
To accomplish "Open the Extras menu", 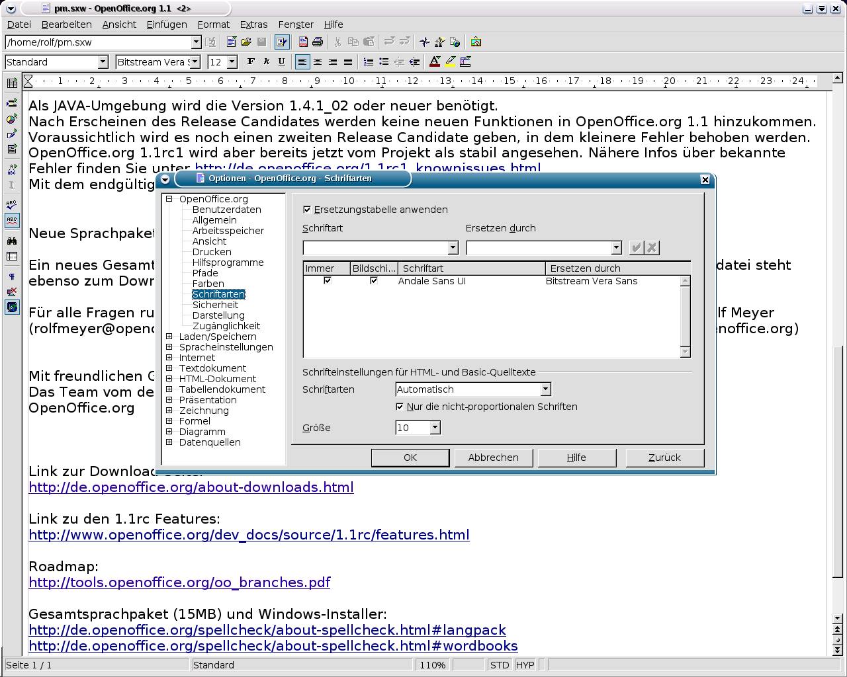I will click(253, 24).
